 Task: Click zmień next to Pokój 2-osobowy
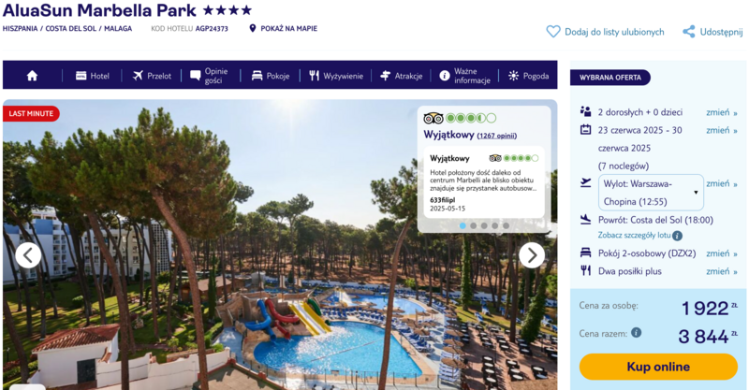click(x=721, y=253)
